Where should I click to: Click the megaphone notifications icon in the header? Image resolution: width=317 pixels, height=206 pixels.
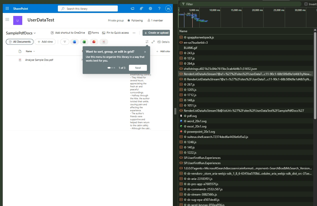(132, 8)
